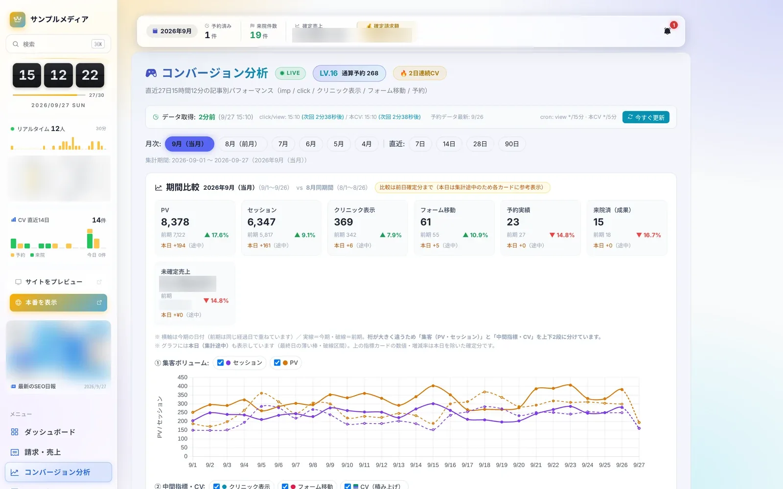Click the clock icon beside 予約済み
The width and height of the screenshot is (783, 489).
click(207, 26)
